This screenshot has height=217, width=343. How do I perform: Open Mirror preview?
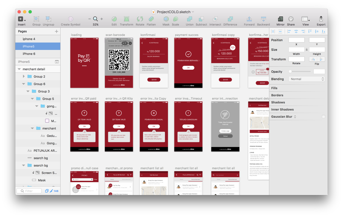tap(280, 19)
